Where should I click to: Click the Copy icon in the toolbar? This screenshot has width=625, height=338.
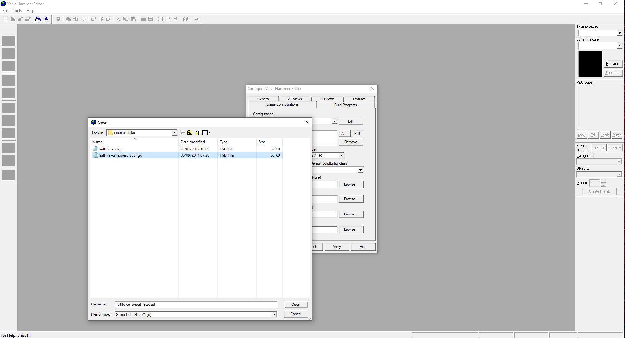pos(126,19)
